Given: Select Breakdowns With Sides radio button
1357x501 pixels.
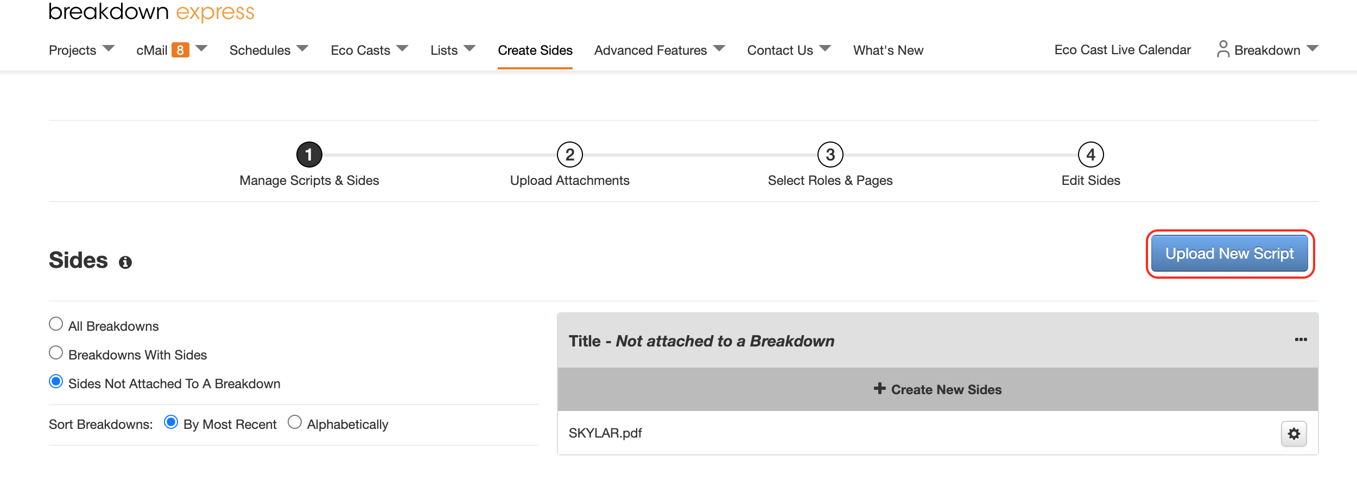Looking at the screenshot, I should point(56,353).
